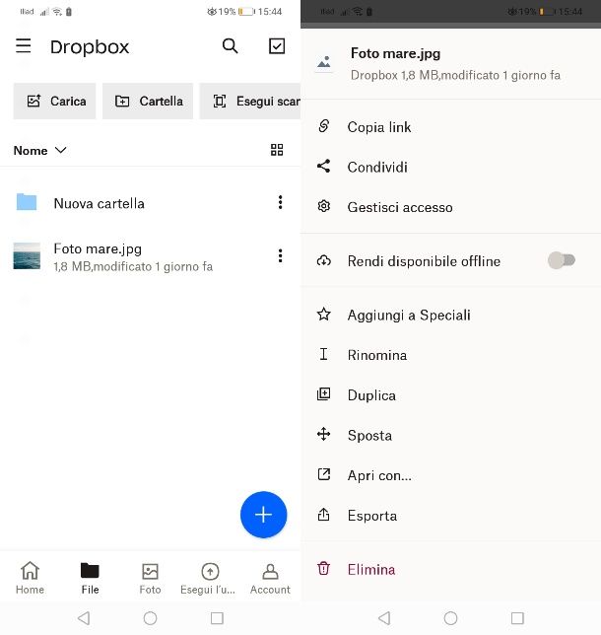Tap the gear icon for Gestisci accesso
Viewport: 601px width, 635px height.
coord(324,206)
